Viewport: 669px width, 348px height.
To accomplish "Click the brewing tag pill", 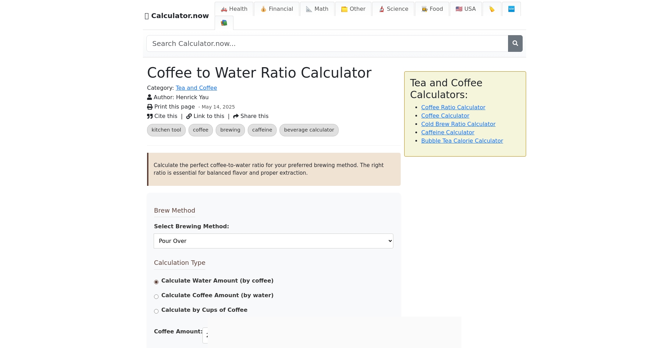I will coord(230,130).
